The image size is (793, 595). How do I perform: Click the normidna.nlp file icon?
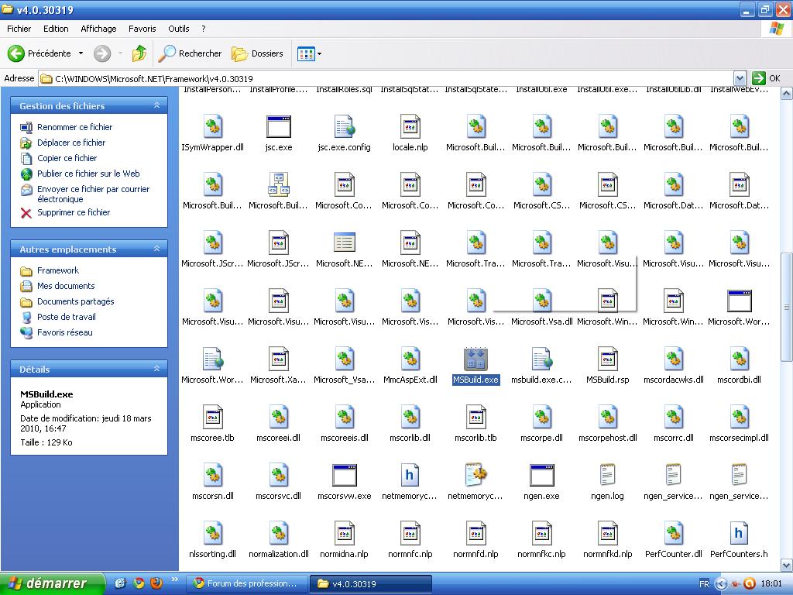pos(344,533)
